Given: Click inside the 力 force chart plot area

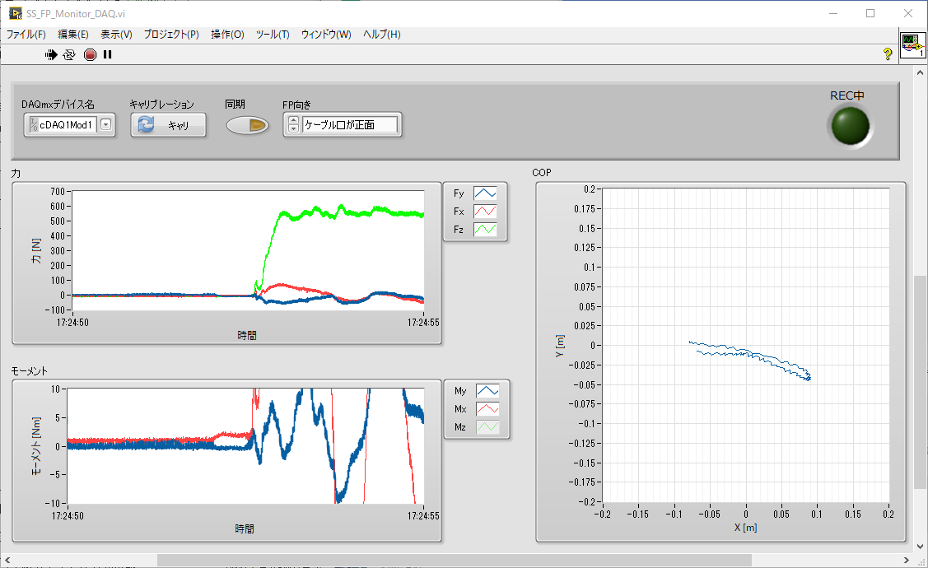Looking at the screenshot, I should (248, 250).
